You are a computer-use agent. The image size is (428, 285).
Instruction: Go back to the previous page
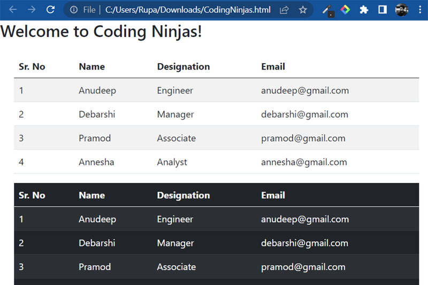pos(13,10)
